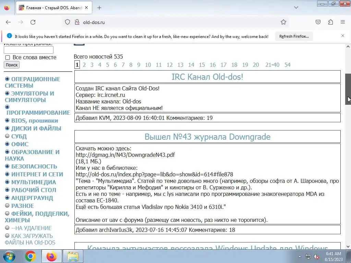Image resolution: width=351 pixels, height=263 pixels.
Task: Open МУЛЬТИМЕДИА category link
Action: (34, 182)
